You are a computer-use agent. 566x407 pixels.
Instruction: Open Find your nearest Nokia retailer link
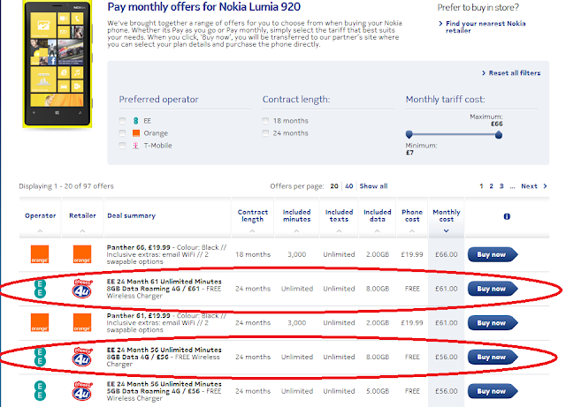(486, 27)
